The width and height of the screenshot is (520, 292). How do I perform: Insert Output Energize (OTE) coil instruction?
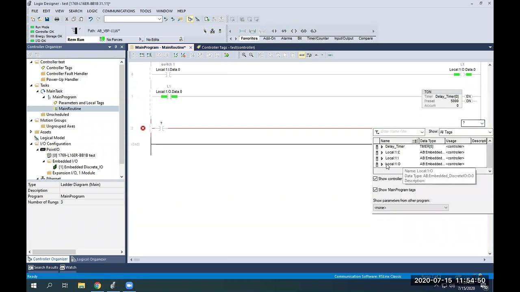(x=294, y=31)
